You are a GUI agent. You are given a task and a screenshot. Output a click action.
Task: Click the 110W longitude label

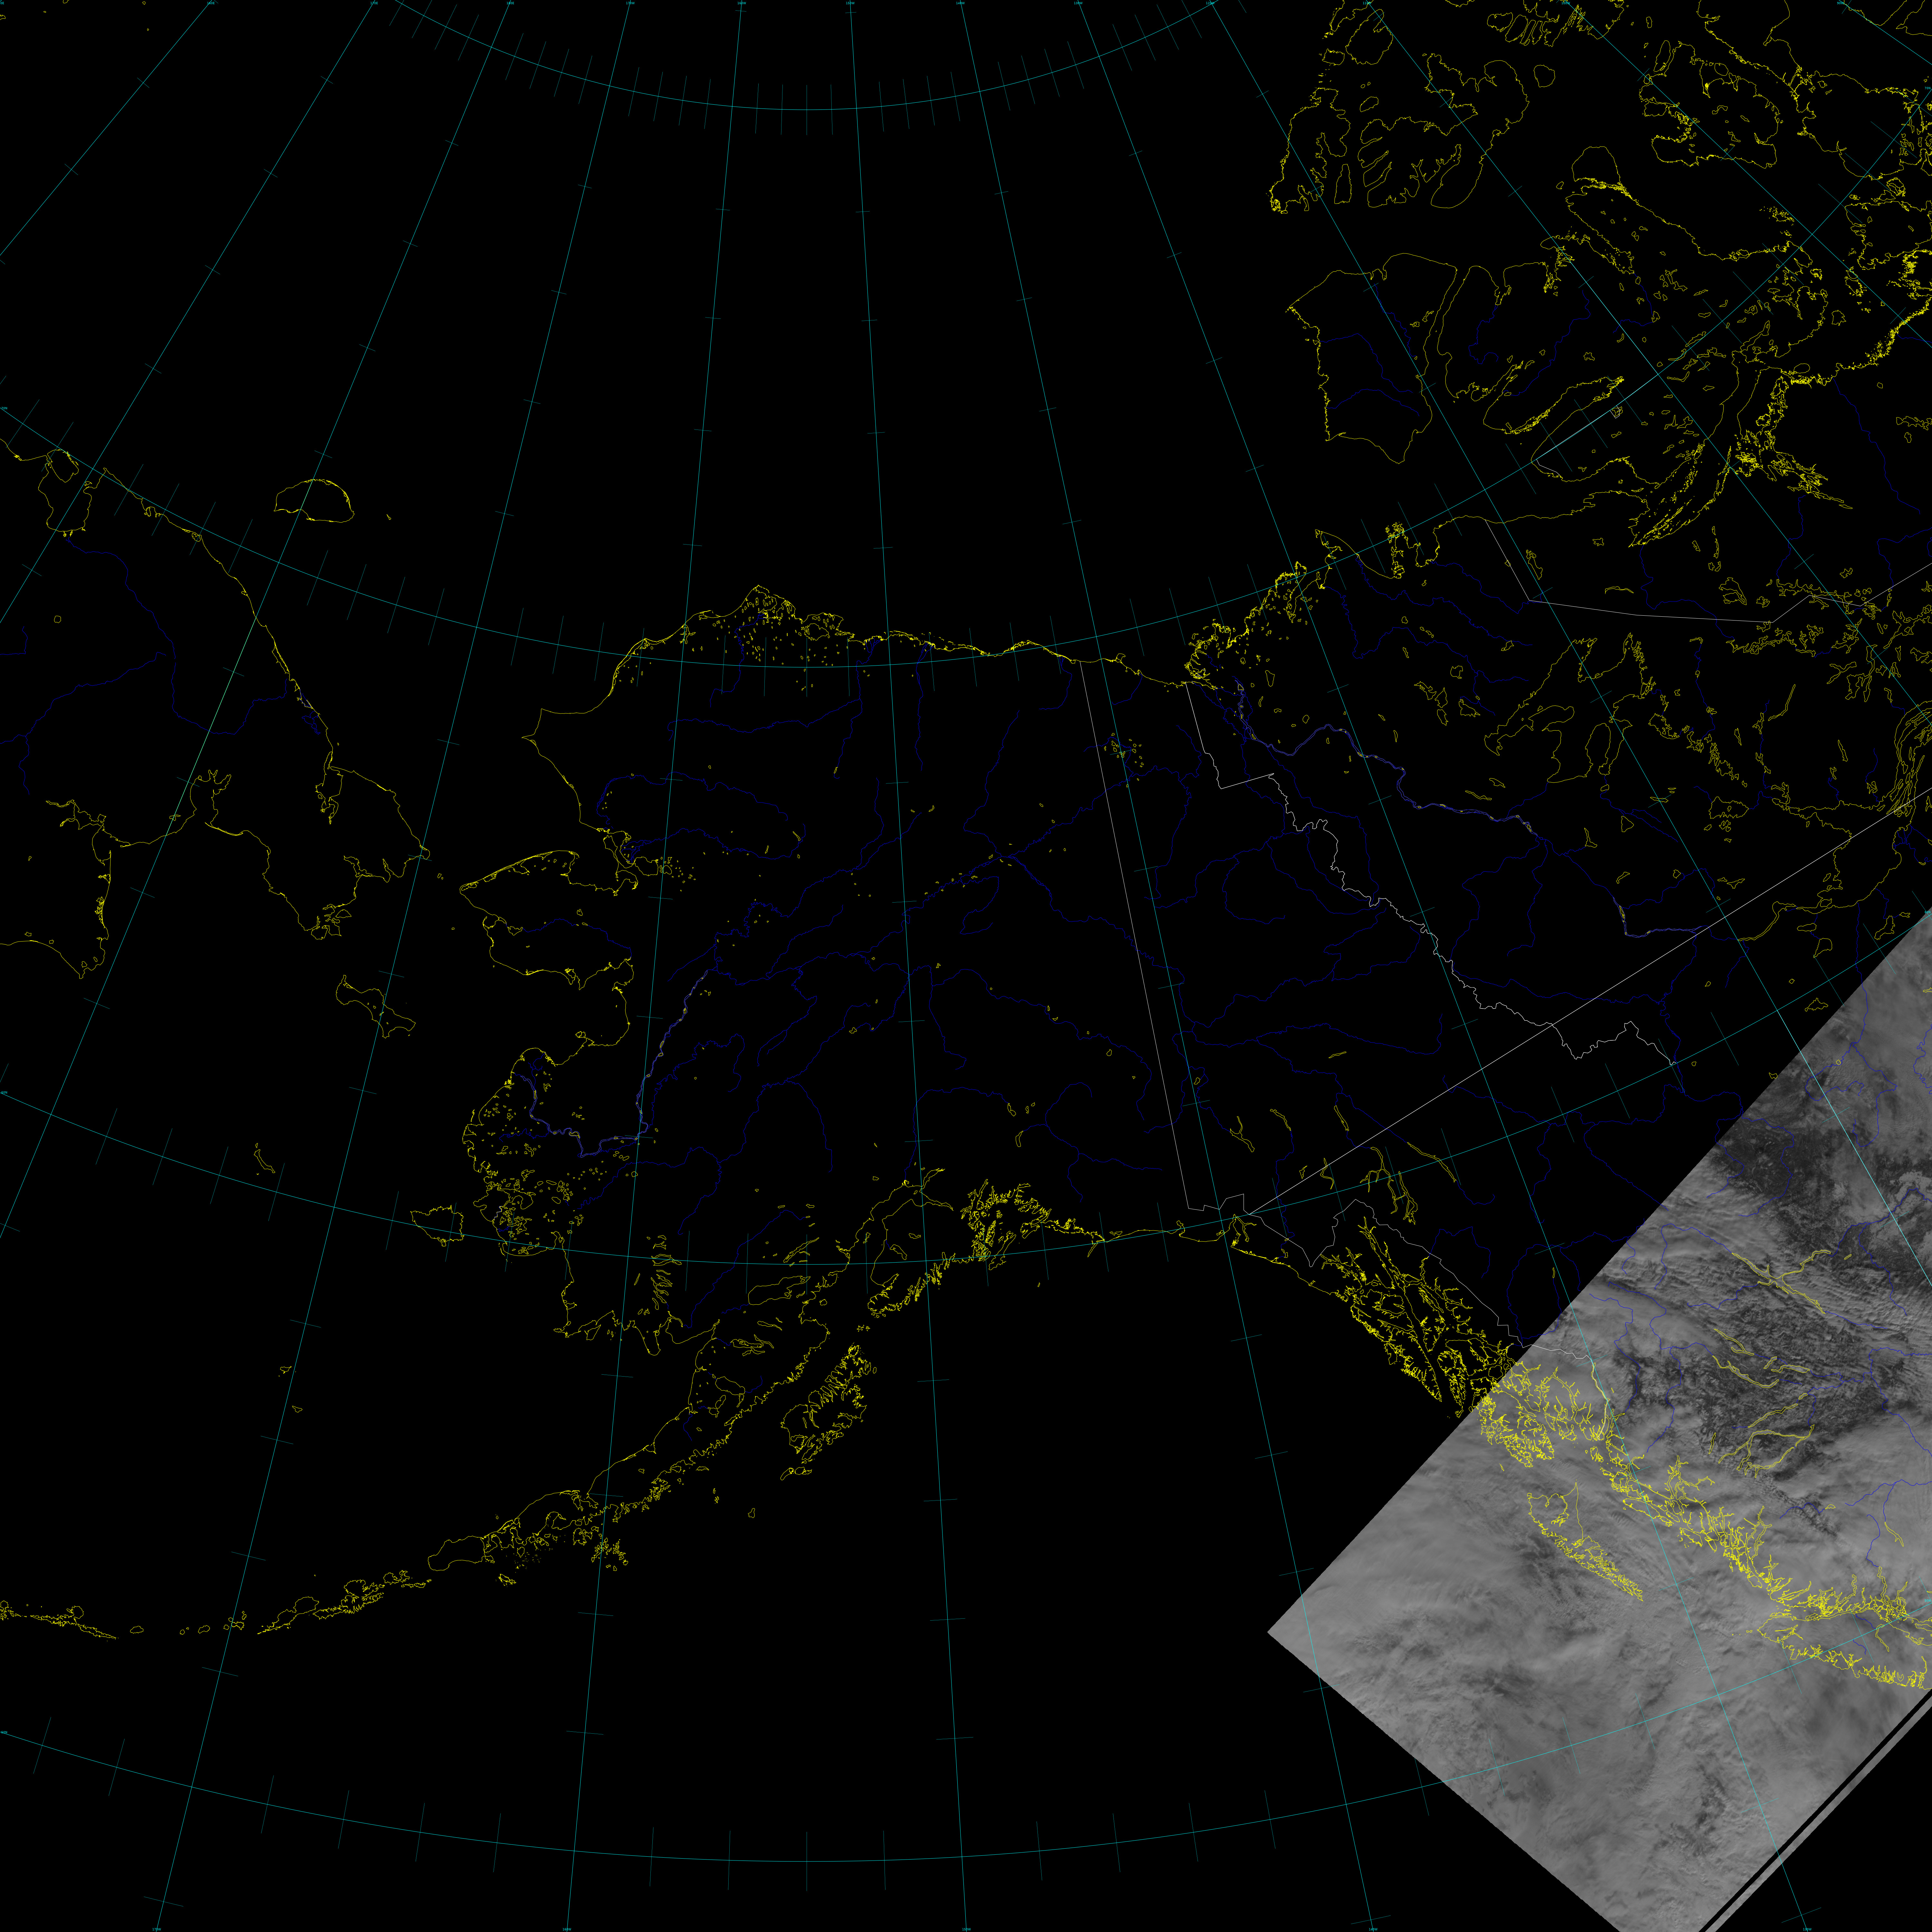(x=1367, y=3)
